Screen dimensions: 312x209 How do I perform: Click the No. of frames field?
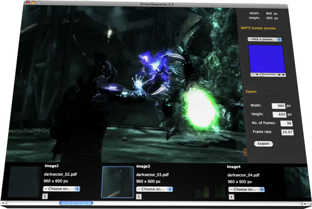click(286, 123)
